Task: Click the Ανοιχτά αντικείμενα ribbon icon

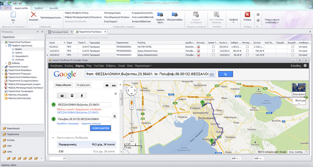Action: 196,15
